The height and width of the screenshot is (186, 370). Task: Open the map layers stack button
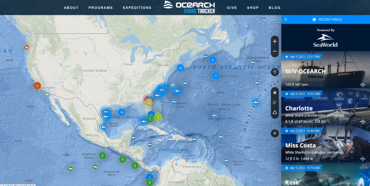coord(275,133)
